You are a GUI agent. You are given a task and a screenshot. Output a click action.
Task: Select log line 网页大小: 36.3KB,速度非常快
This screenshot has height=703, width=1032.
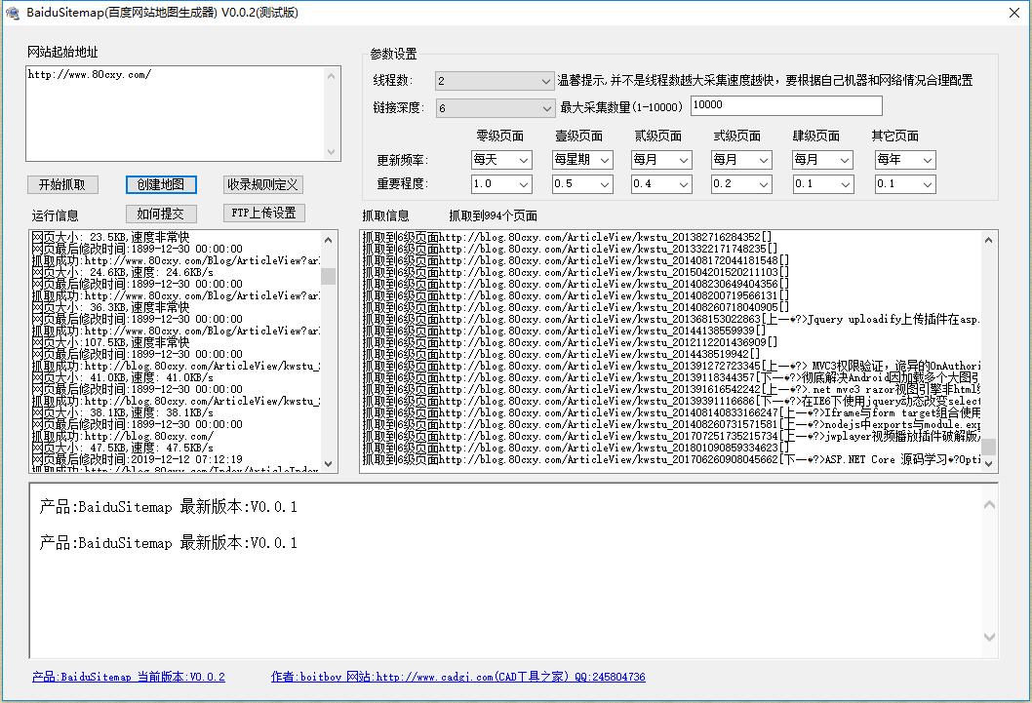[x=110, y=308]
